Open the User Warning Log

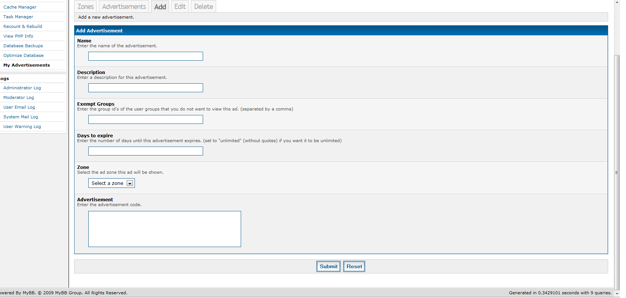coord(22,126)
